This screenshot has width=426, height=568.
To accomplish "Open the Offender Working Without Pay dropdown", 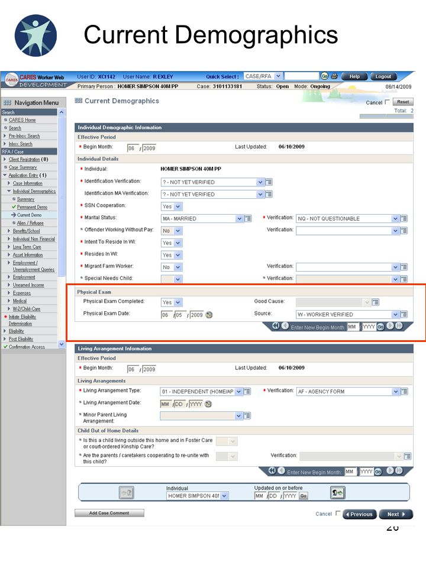I will point(178,231).
